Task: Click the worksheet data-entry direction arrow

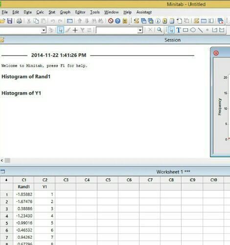Action: coord(6,180)
